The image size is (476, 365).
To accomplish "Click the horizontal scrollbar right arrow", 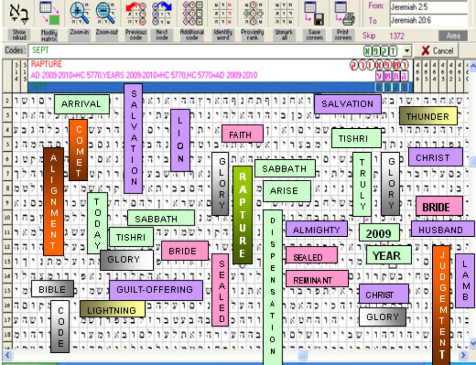I will click(x=463, y=354).
